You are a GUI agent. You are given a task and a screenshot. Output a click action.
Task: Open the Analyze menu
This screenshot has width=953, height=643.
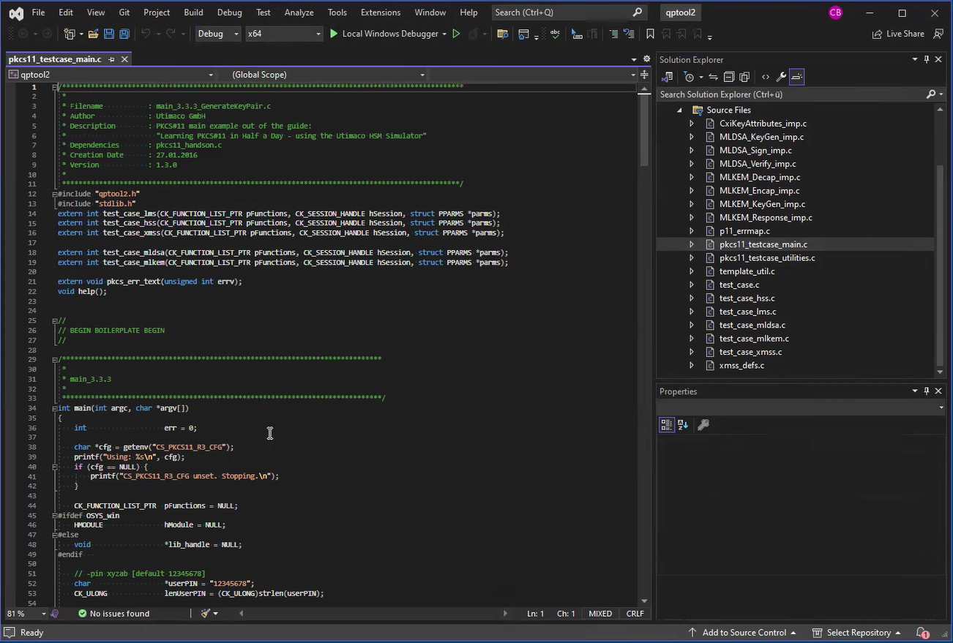tap(299, 12)
